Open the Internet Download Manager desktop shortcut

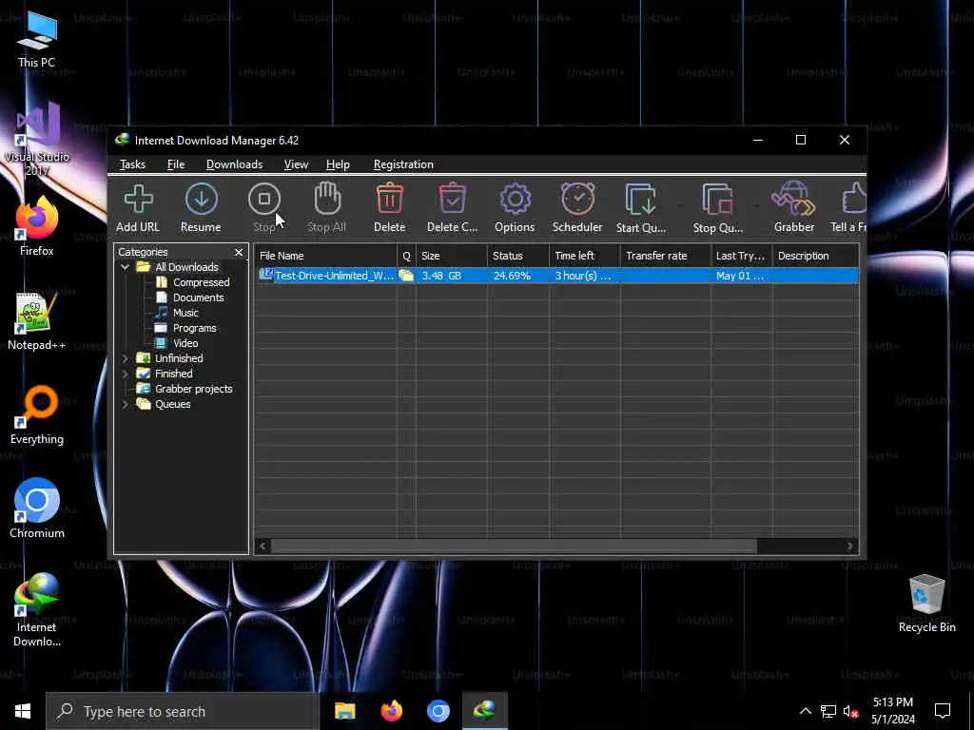pos(37,609)
